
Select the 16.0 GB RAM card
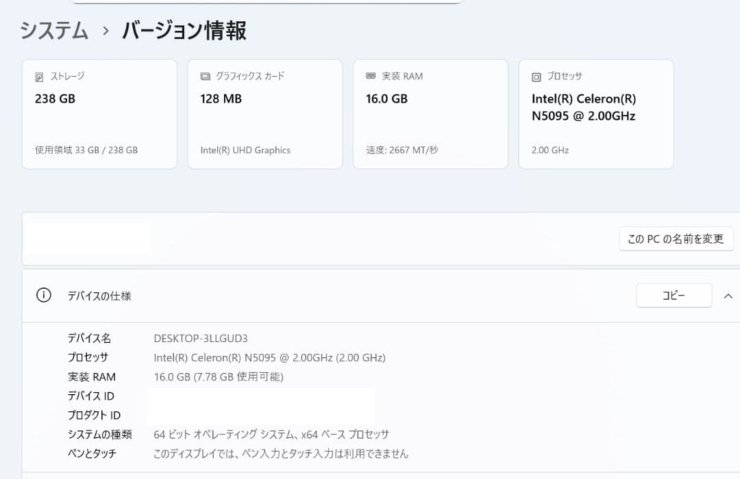430,113
